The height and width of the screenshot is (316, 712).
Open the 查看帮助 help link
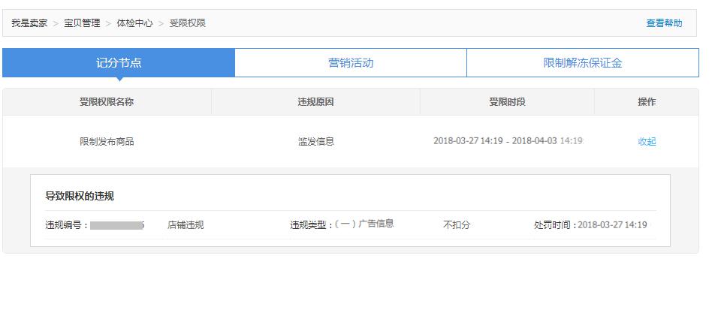[x=664, y=23]
